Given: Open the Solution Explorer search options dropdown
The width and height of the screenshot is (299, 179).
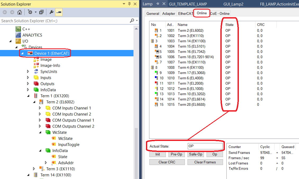Looking at the screenshot, I should (137, 21).
